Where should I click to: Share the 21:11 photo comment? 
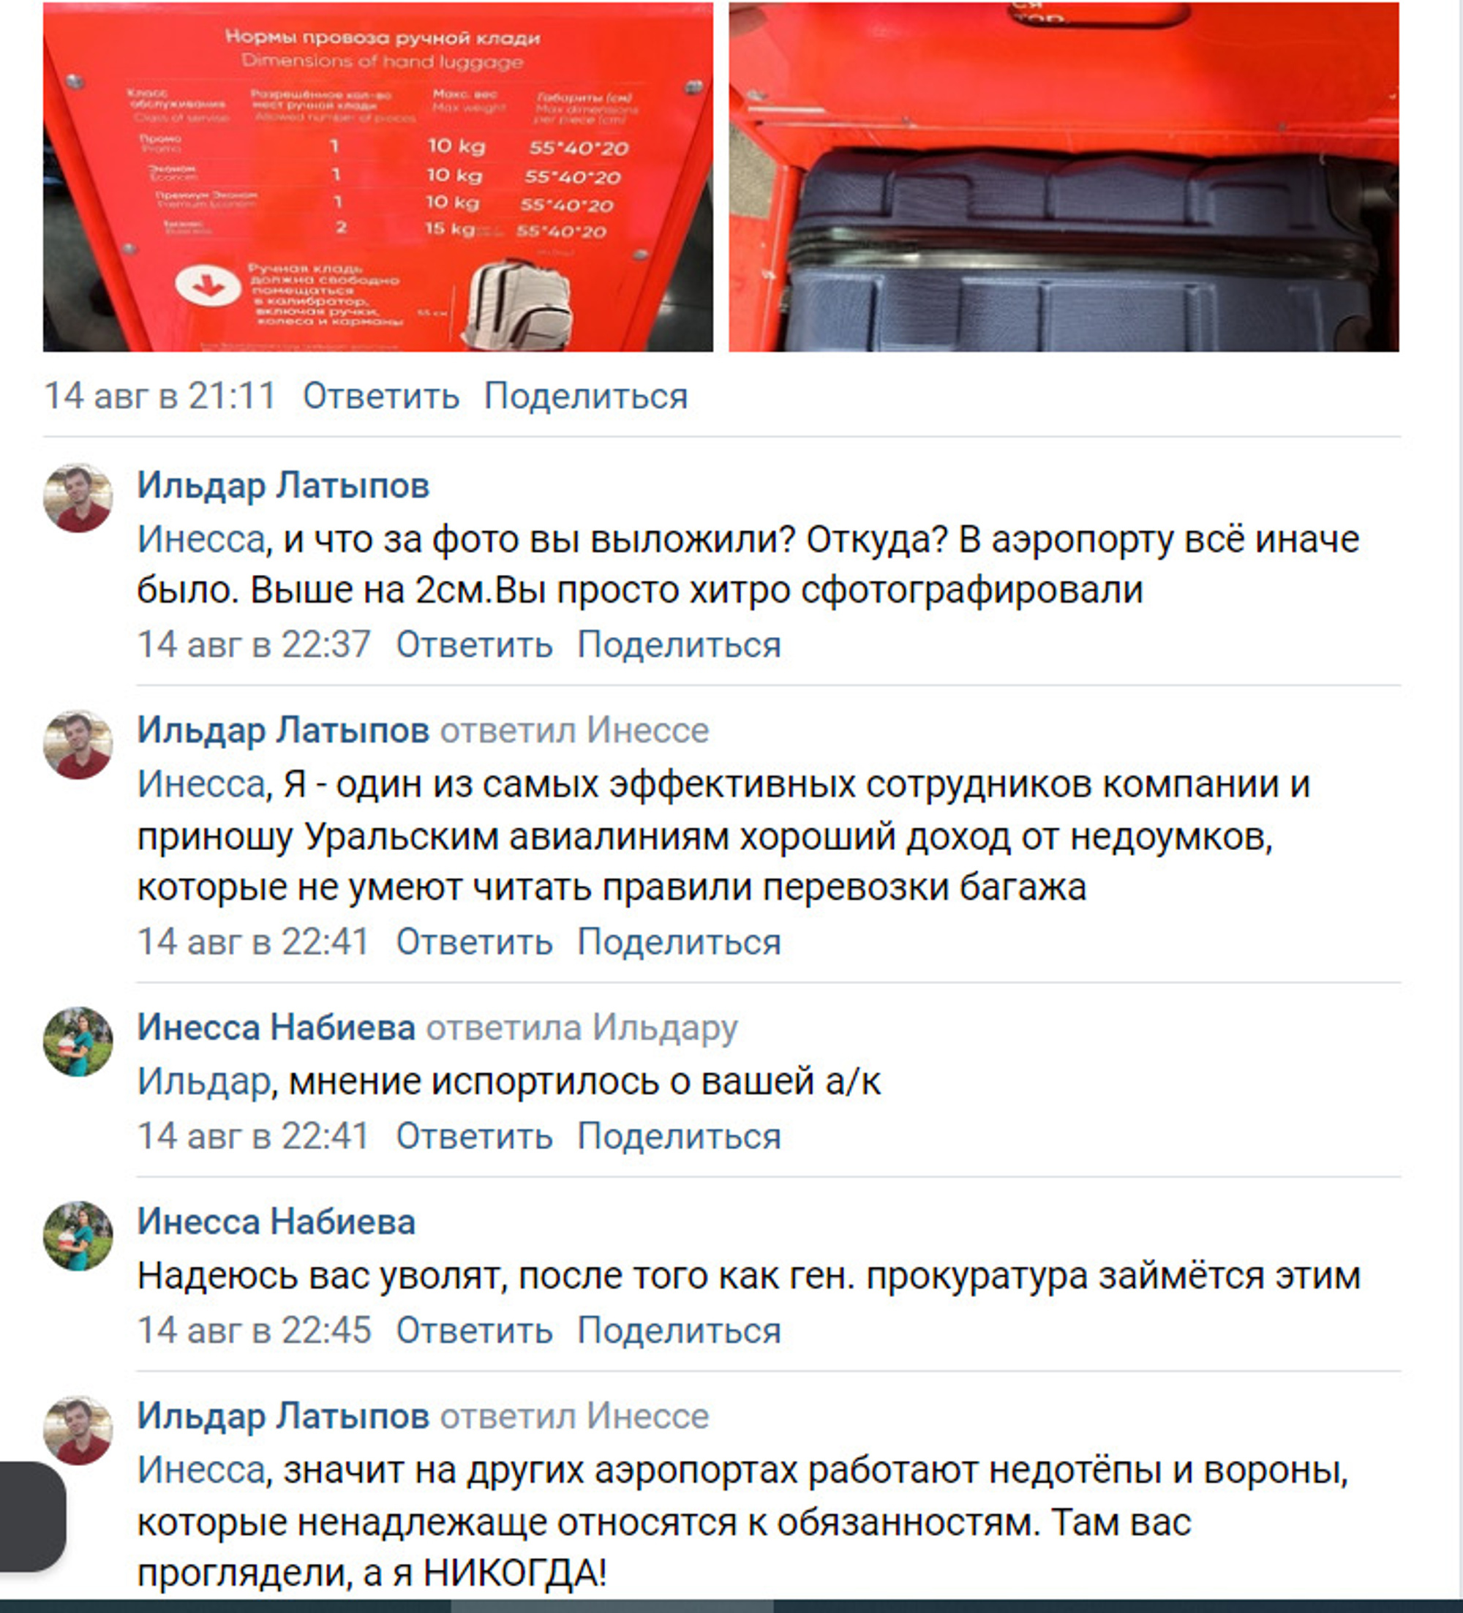coord(585,396)
